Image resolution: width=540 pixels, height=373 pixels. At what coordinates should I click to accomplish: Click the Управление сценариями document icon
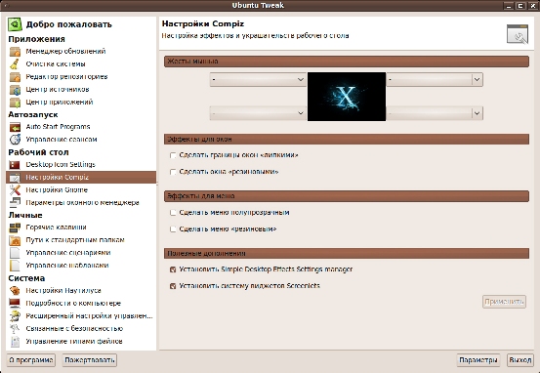15,253
